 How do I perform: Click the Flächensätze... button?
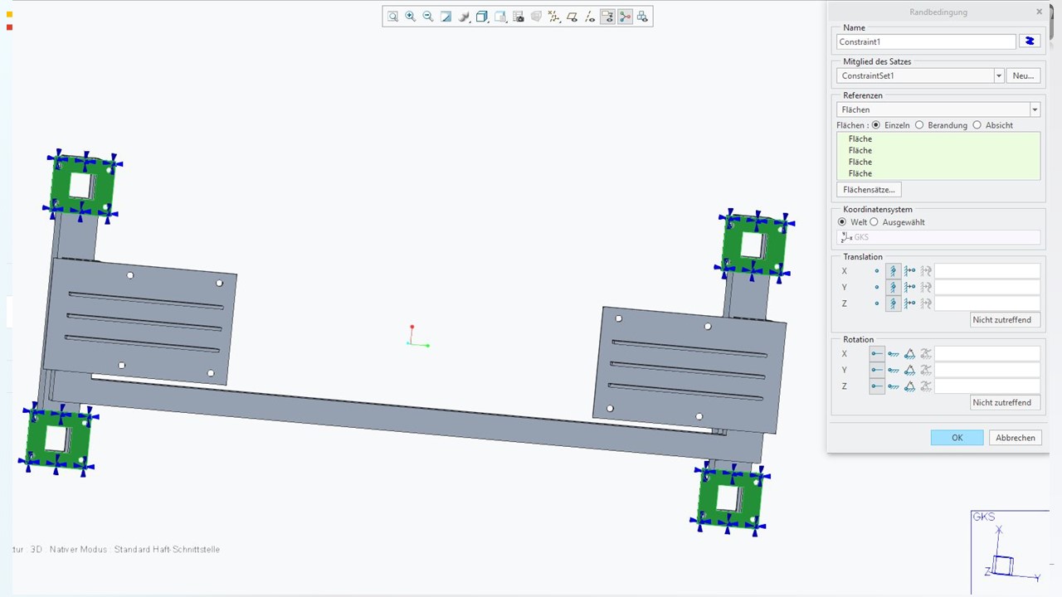pyautogui.click(x=869, y=190)
